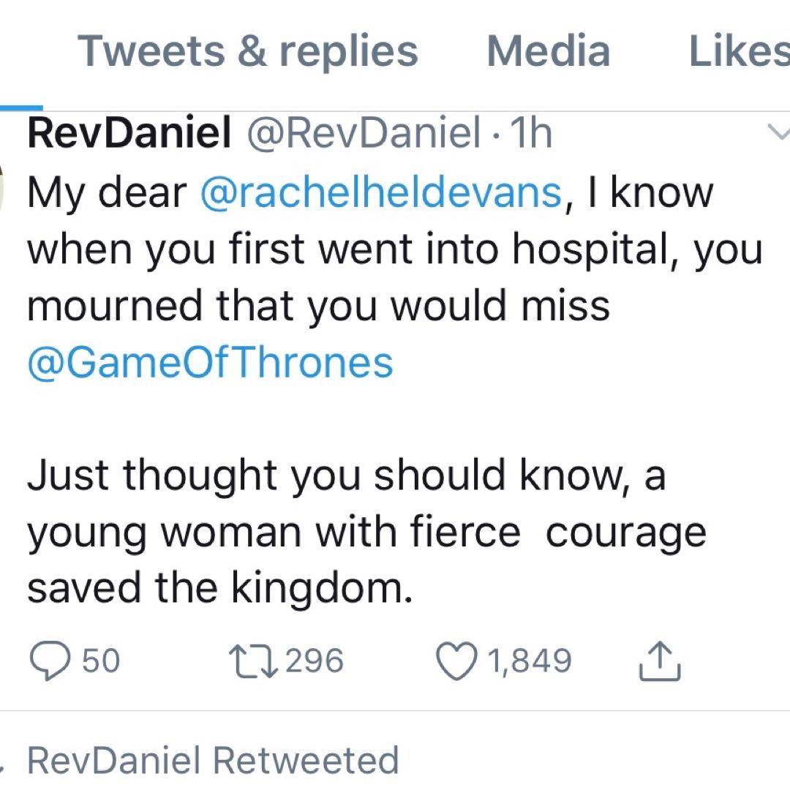
Task: Tap the share upload arrow icon
Action: (x=660, y=661)
